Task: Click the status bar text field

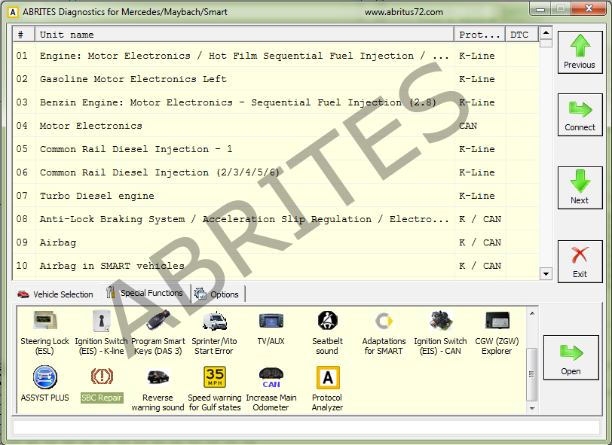Action: point(306,428)
